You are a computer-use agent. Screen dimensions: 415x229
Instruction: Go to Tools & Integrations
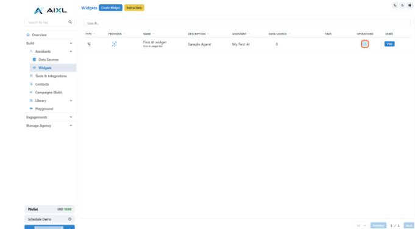pos(51,76)
